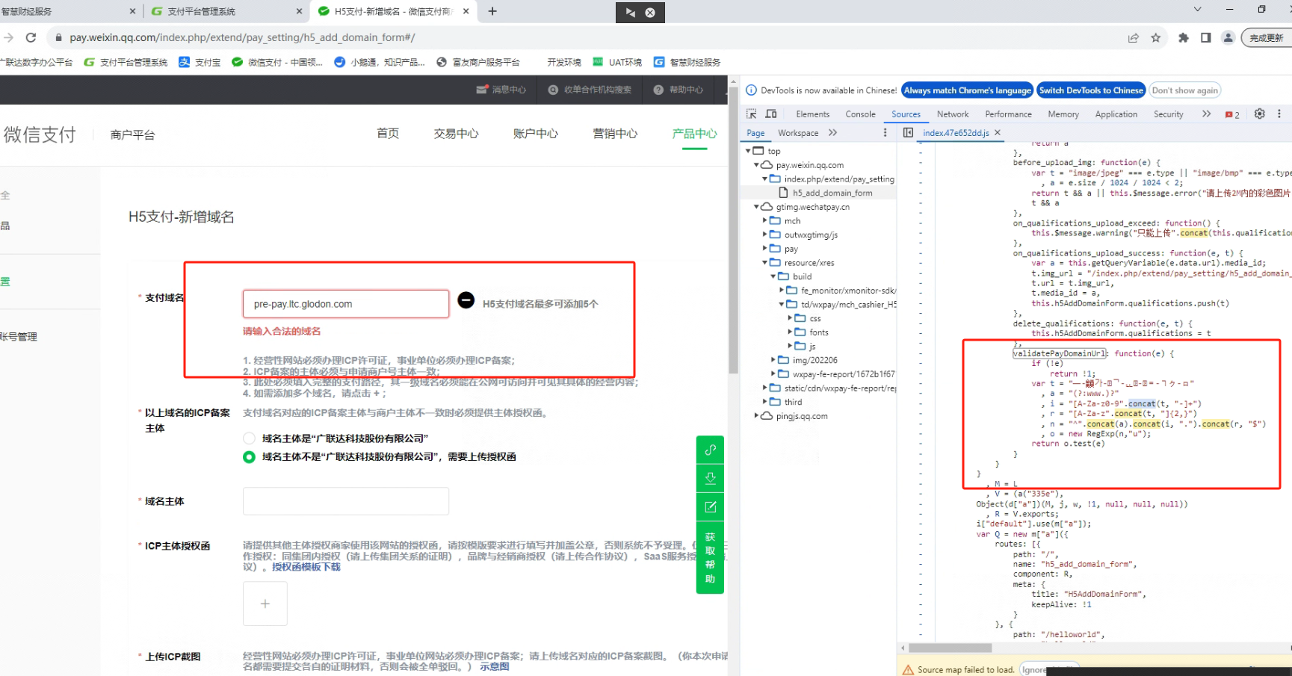Click Switch DevTools to Chinese
Viewport: 1292px width, 676px height.
point(1091,90)
